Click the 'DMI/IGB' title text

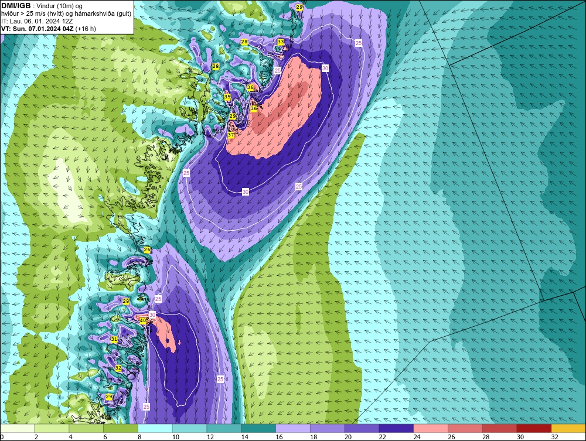pyautogui.click(x=16, y=6)
